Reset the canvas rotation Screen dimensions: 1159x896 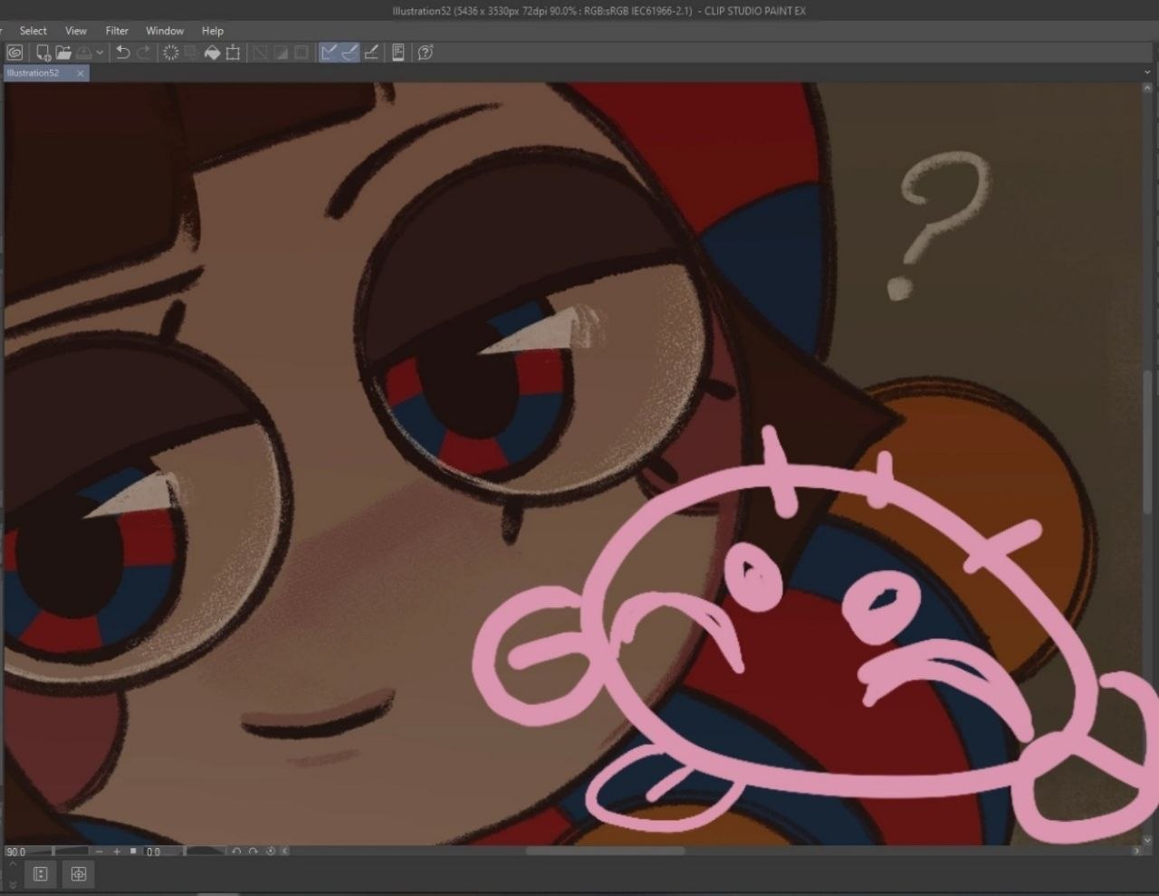270,852
